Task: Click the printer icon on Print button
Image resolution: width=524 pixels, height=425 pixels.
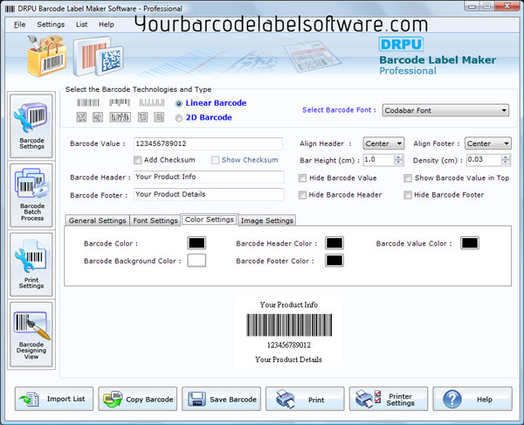Action: [x=285, y=399]
